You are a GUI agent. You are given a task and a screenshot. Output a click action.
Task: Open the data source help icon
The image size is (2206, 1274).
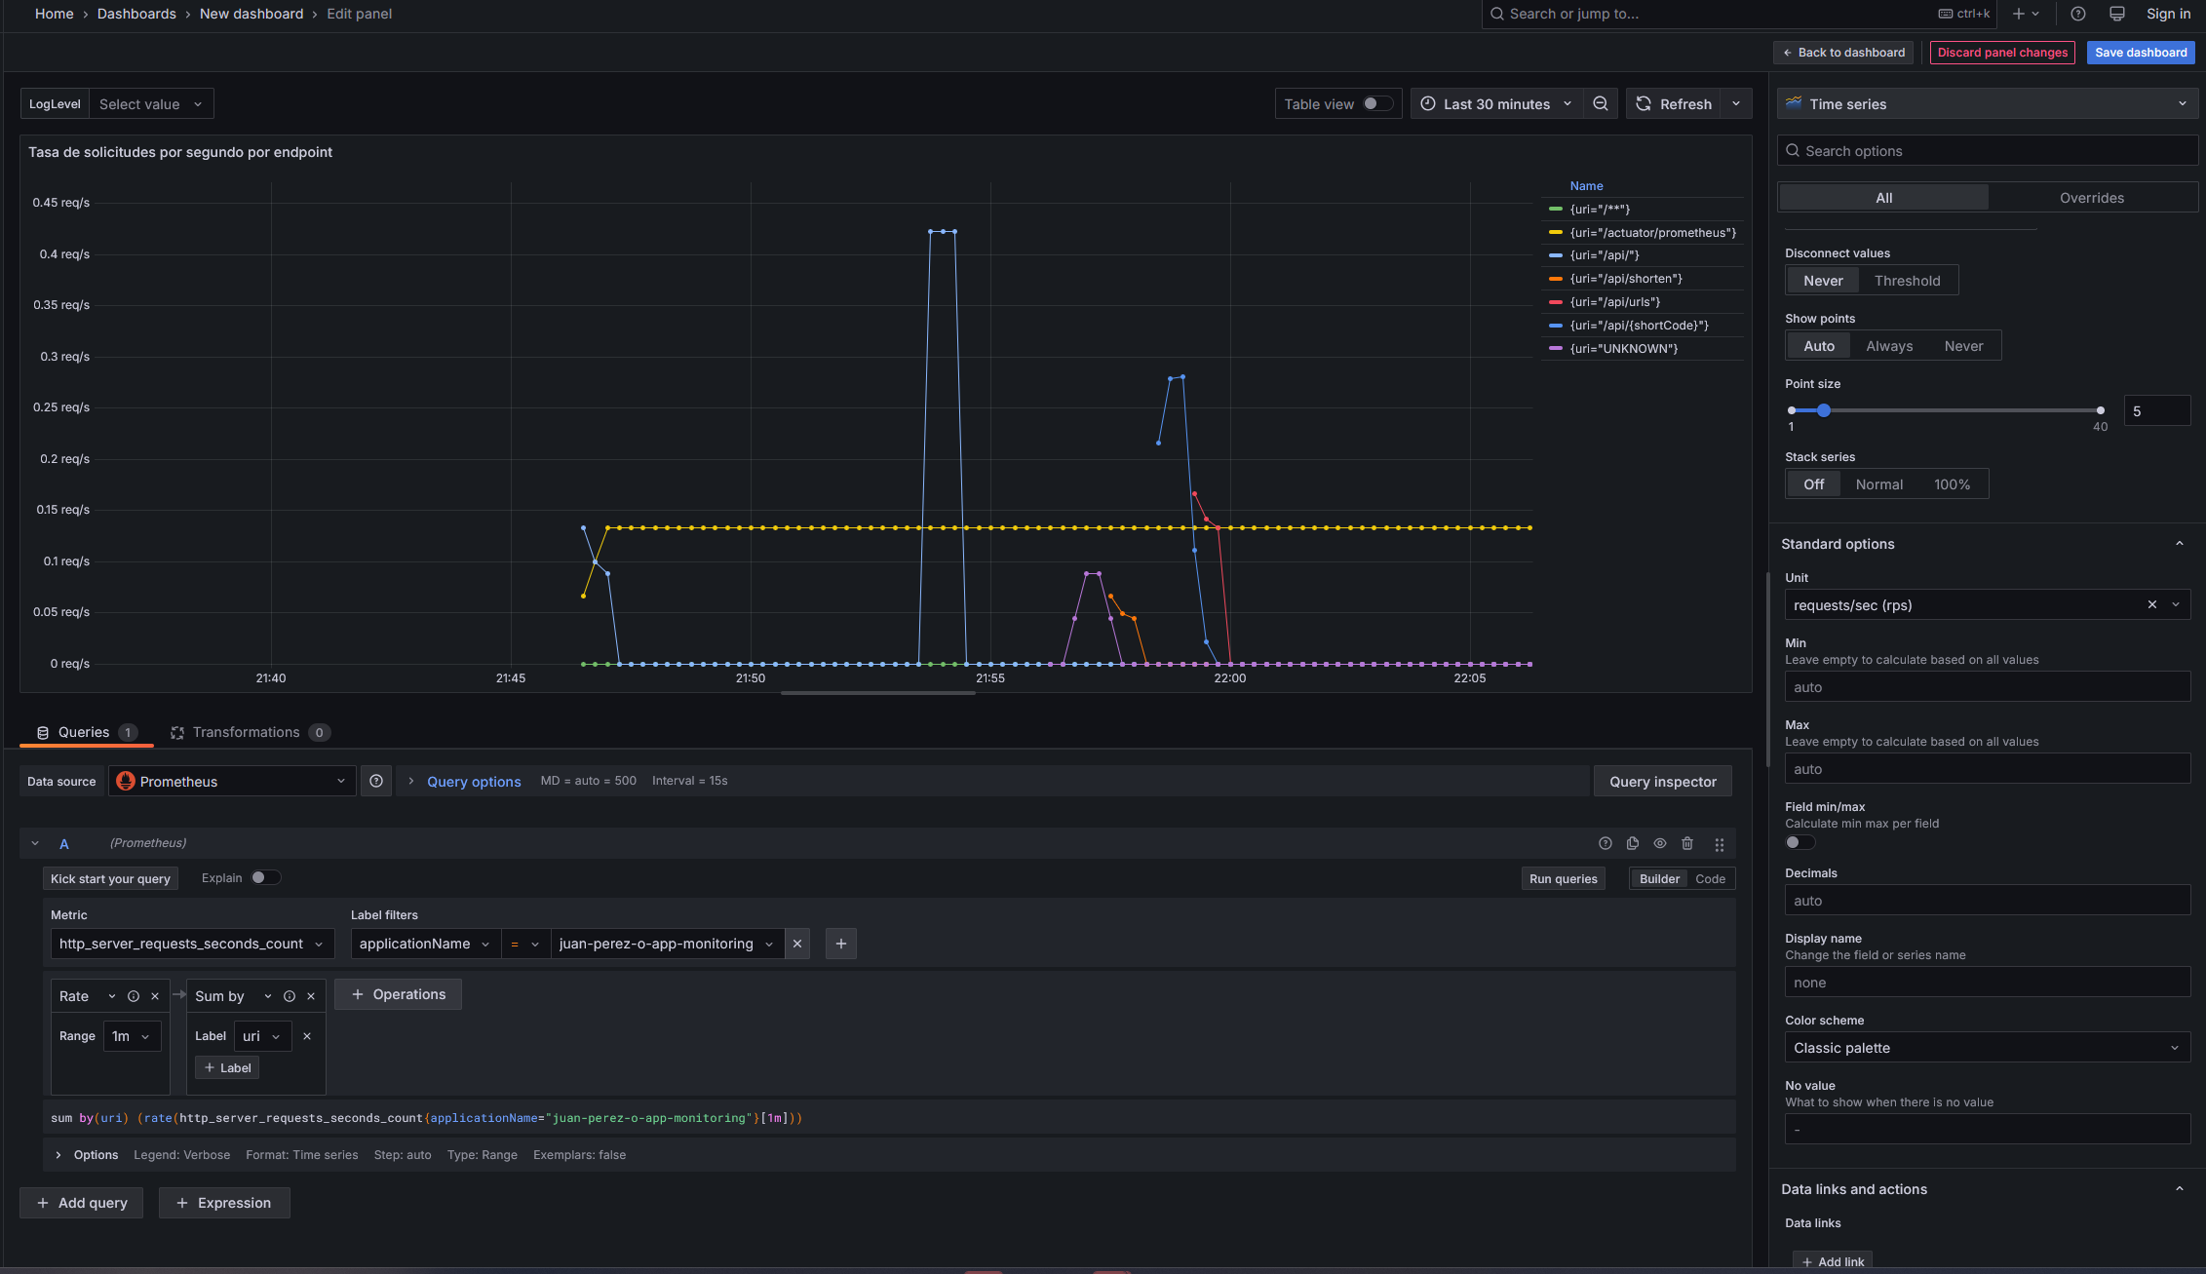tap(376, 781)
